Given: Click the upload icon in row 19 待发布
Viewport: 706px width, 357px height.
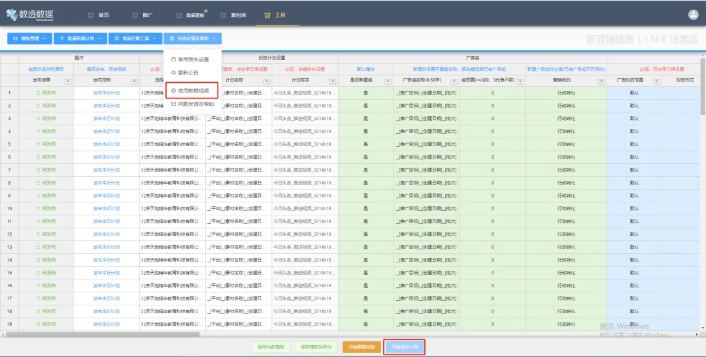Looking at the screenshot, I should (38, 324).
